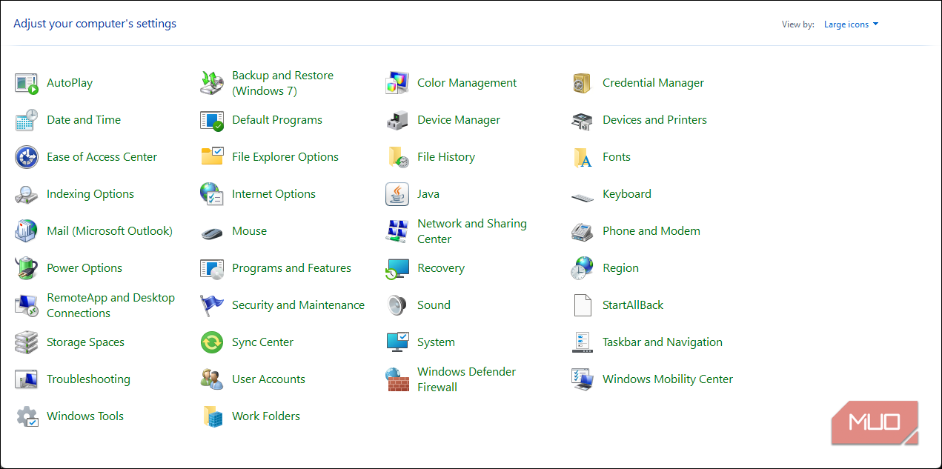Image resolution: width=942 pixels, height=469 pixels.
Task: Click the Internet Options globe icon
Action: (x=212, y=194)
